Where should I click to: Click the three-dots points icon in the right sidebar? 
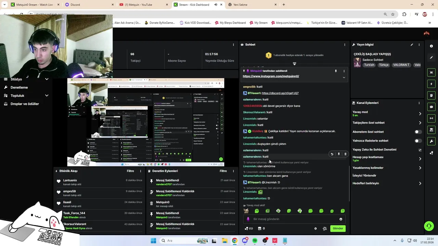click(x=431, y=153)
